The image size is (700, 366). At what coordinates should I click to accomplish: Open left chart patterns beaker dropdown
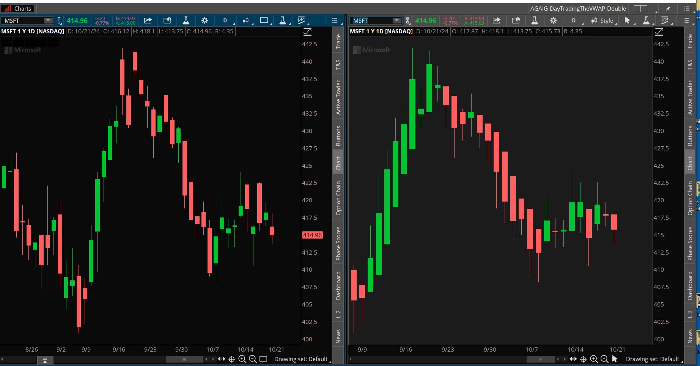click(x=283, y=20)
